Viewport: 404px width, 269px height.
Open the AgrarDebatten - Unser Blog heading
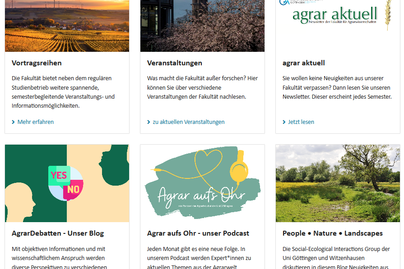pos(58,233)
